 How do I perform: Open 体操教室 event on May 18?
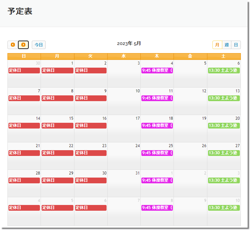point(157,125)
